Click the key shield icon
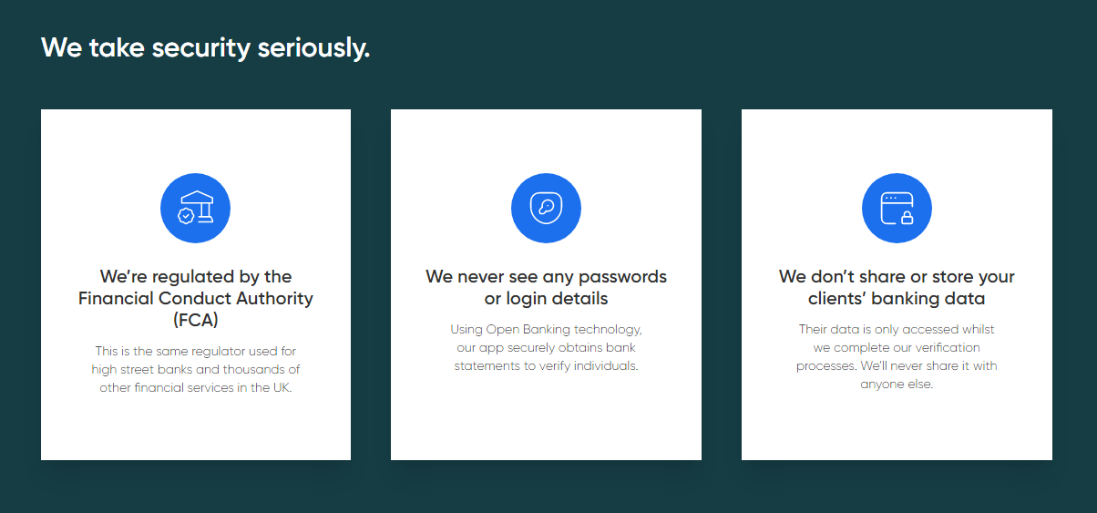 click(x=546, y=209)
